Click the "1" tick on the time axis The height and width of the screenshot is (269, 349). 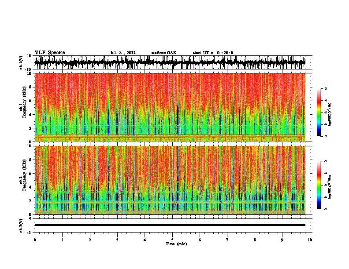62,240
